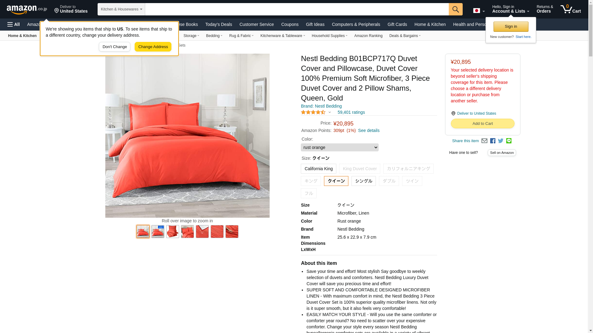Open the All hamburger menu
The image size is (593, 333).
coord(14,24)
